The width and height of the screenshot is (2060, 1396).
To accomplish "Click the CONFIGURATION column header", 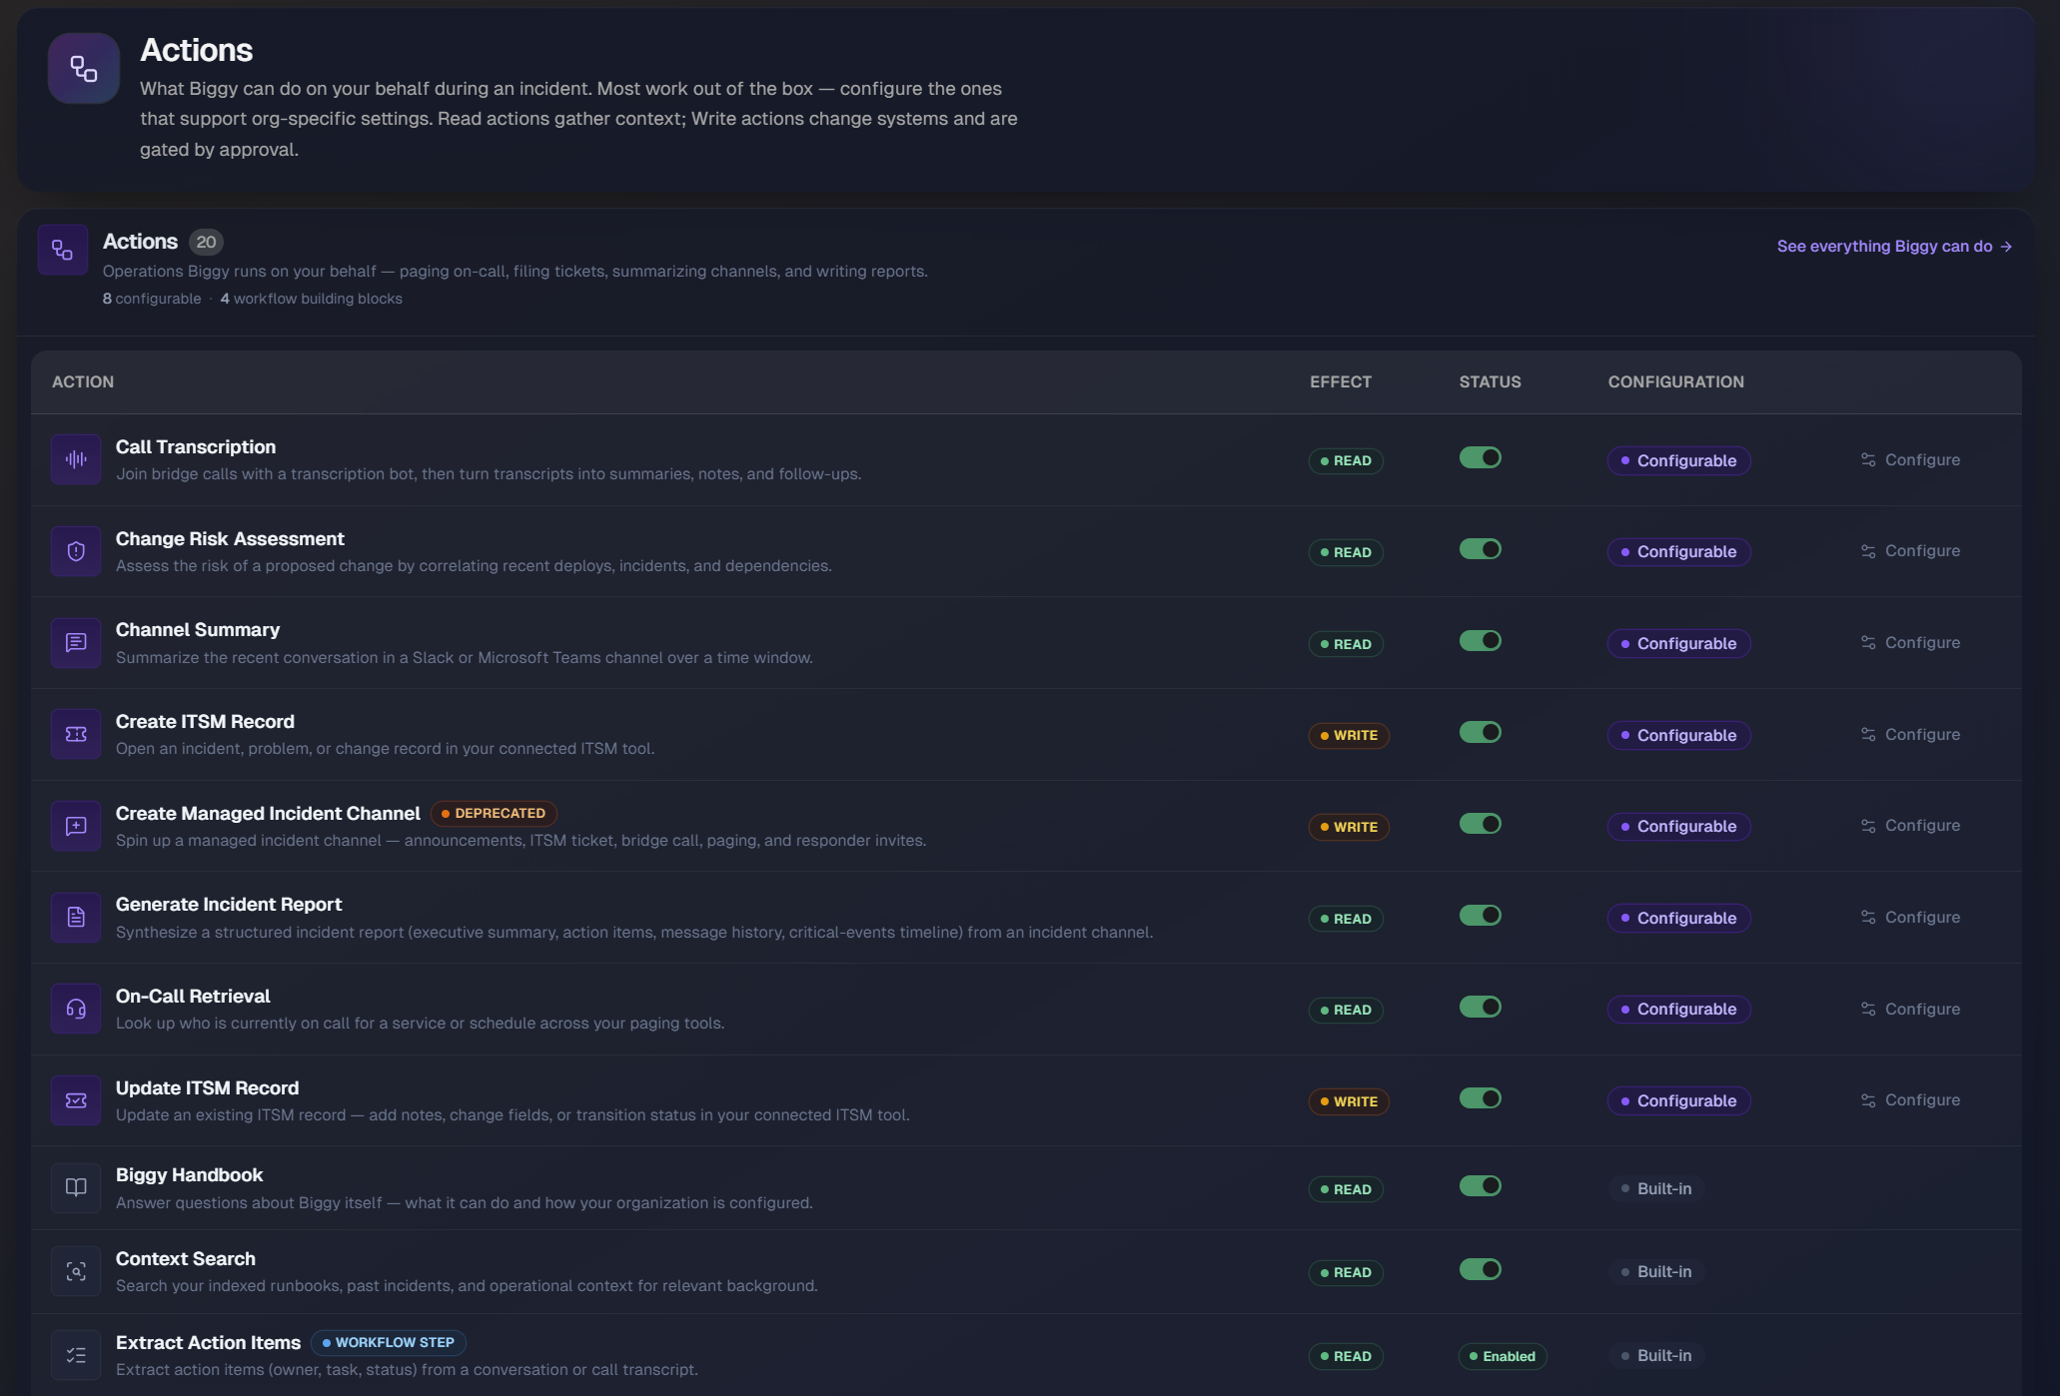I will click(x=1675, y=381).
